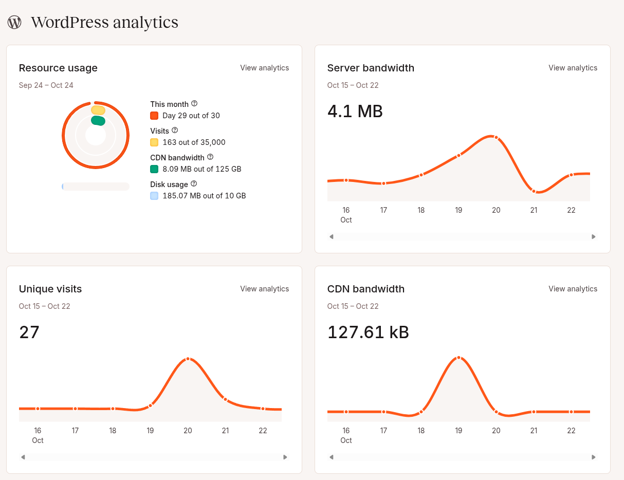Open View analytics for Server bandwidth
The image size is (624, 480).
(x=573, y=68)
